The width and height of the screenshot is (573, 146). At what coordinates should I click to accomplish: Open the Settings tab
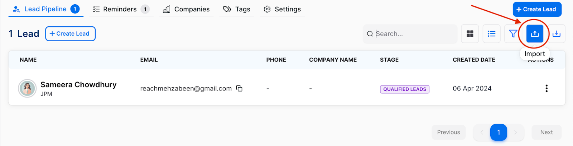pos(282,9)
